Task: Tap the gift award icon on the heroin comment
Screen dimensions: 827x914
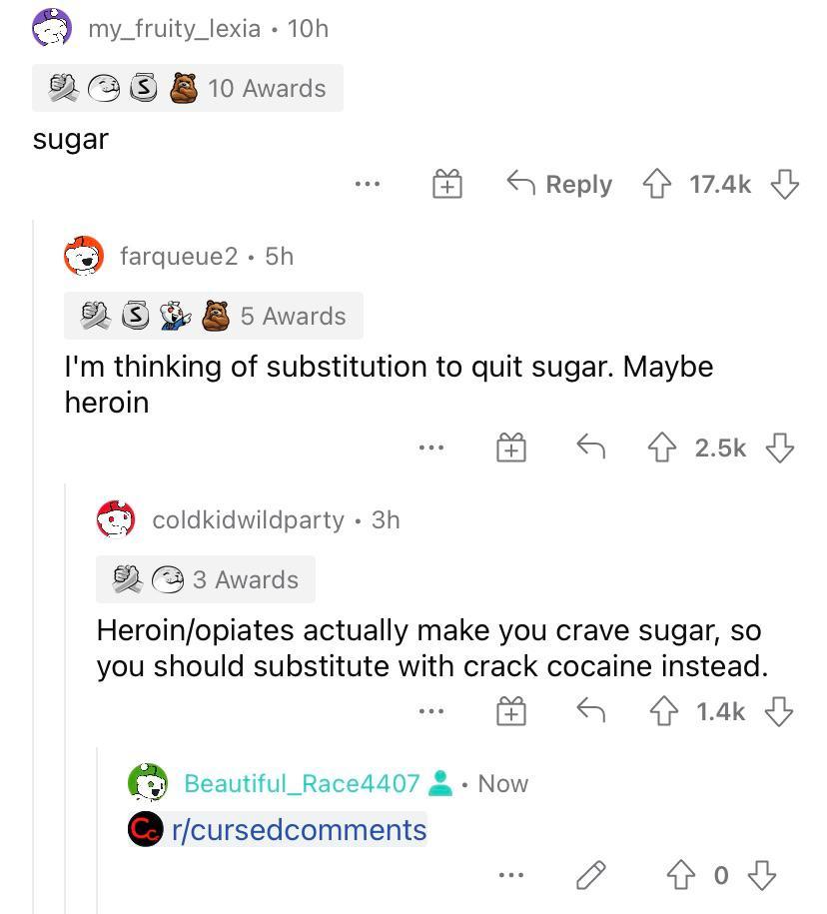Action: coord(510,448)
